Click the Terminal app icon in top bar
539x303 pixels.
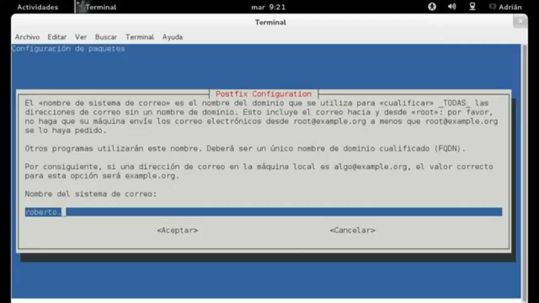(x=81, y=7)
